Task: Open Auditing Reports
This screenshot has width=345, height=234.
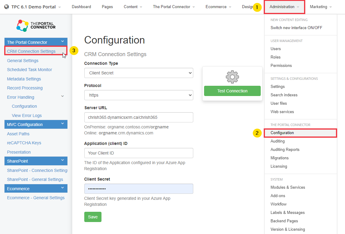Action: tap(285, 150)
